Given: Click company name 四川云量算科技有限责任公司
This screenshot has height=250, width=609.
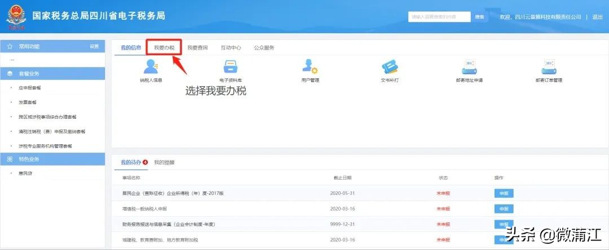Looking at the screenshot, I should 548,17.
